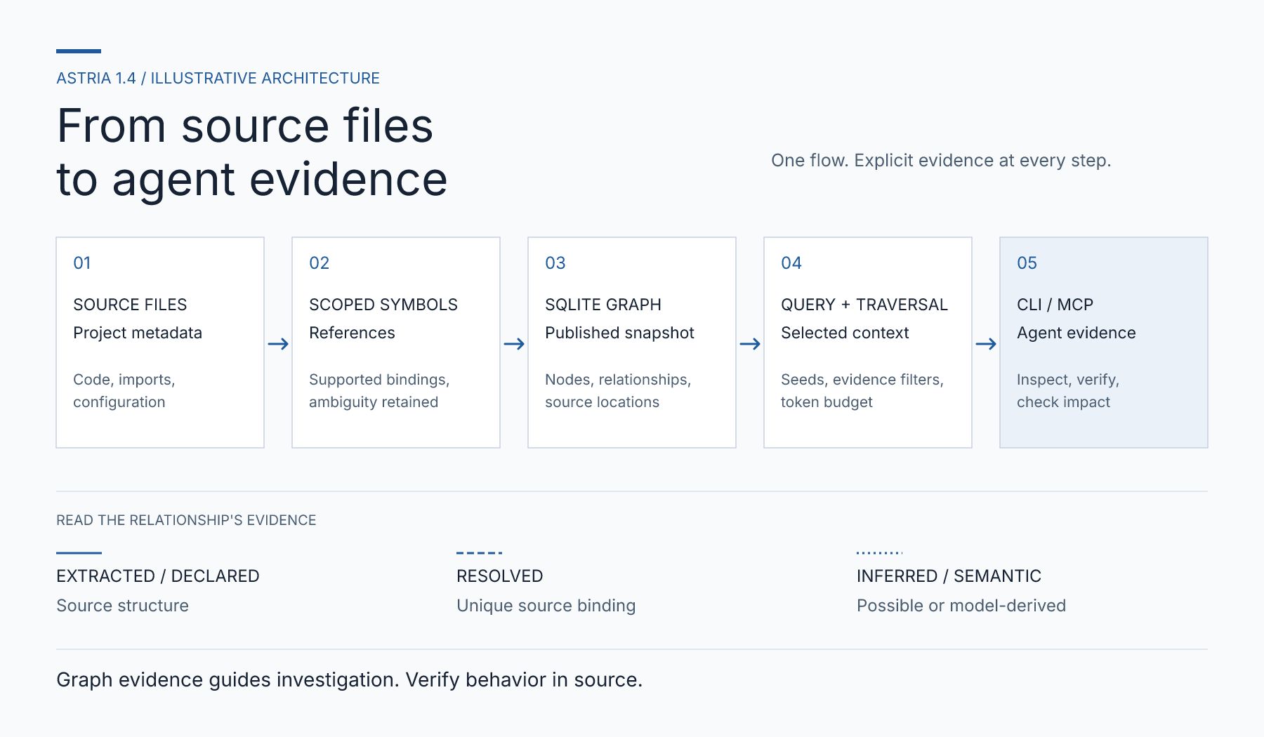
Task: Click the 'RESOLVED' legend label
Action: [499, 576]
